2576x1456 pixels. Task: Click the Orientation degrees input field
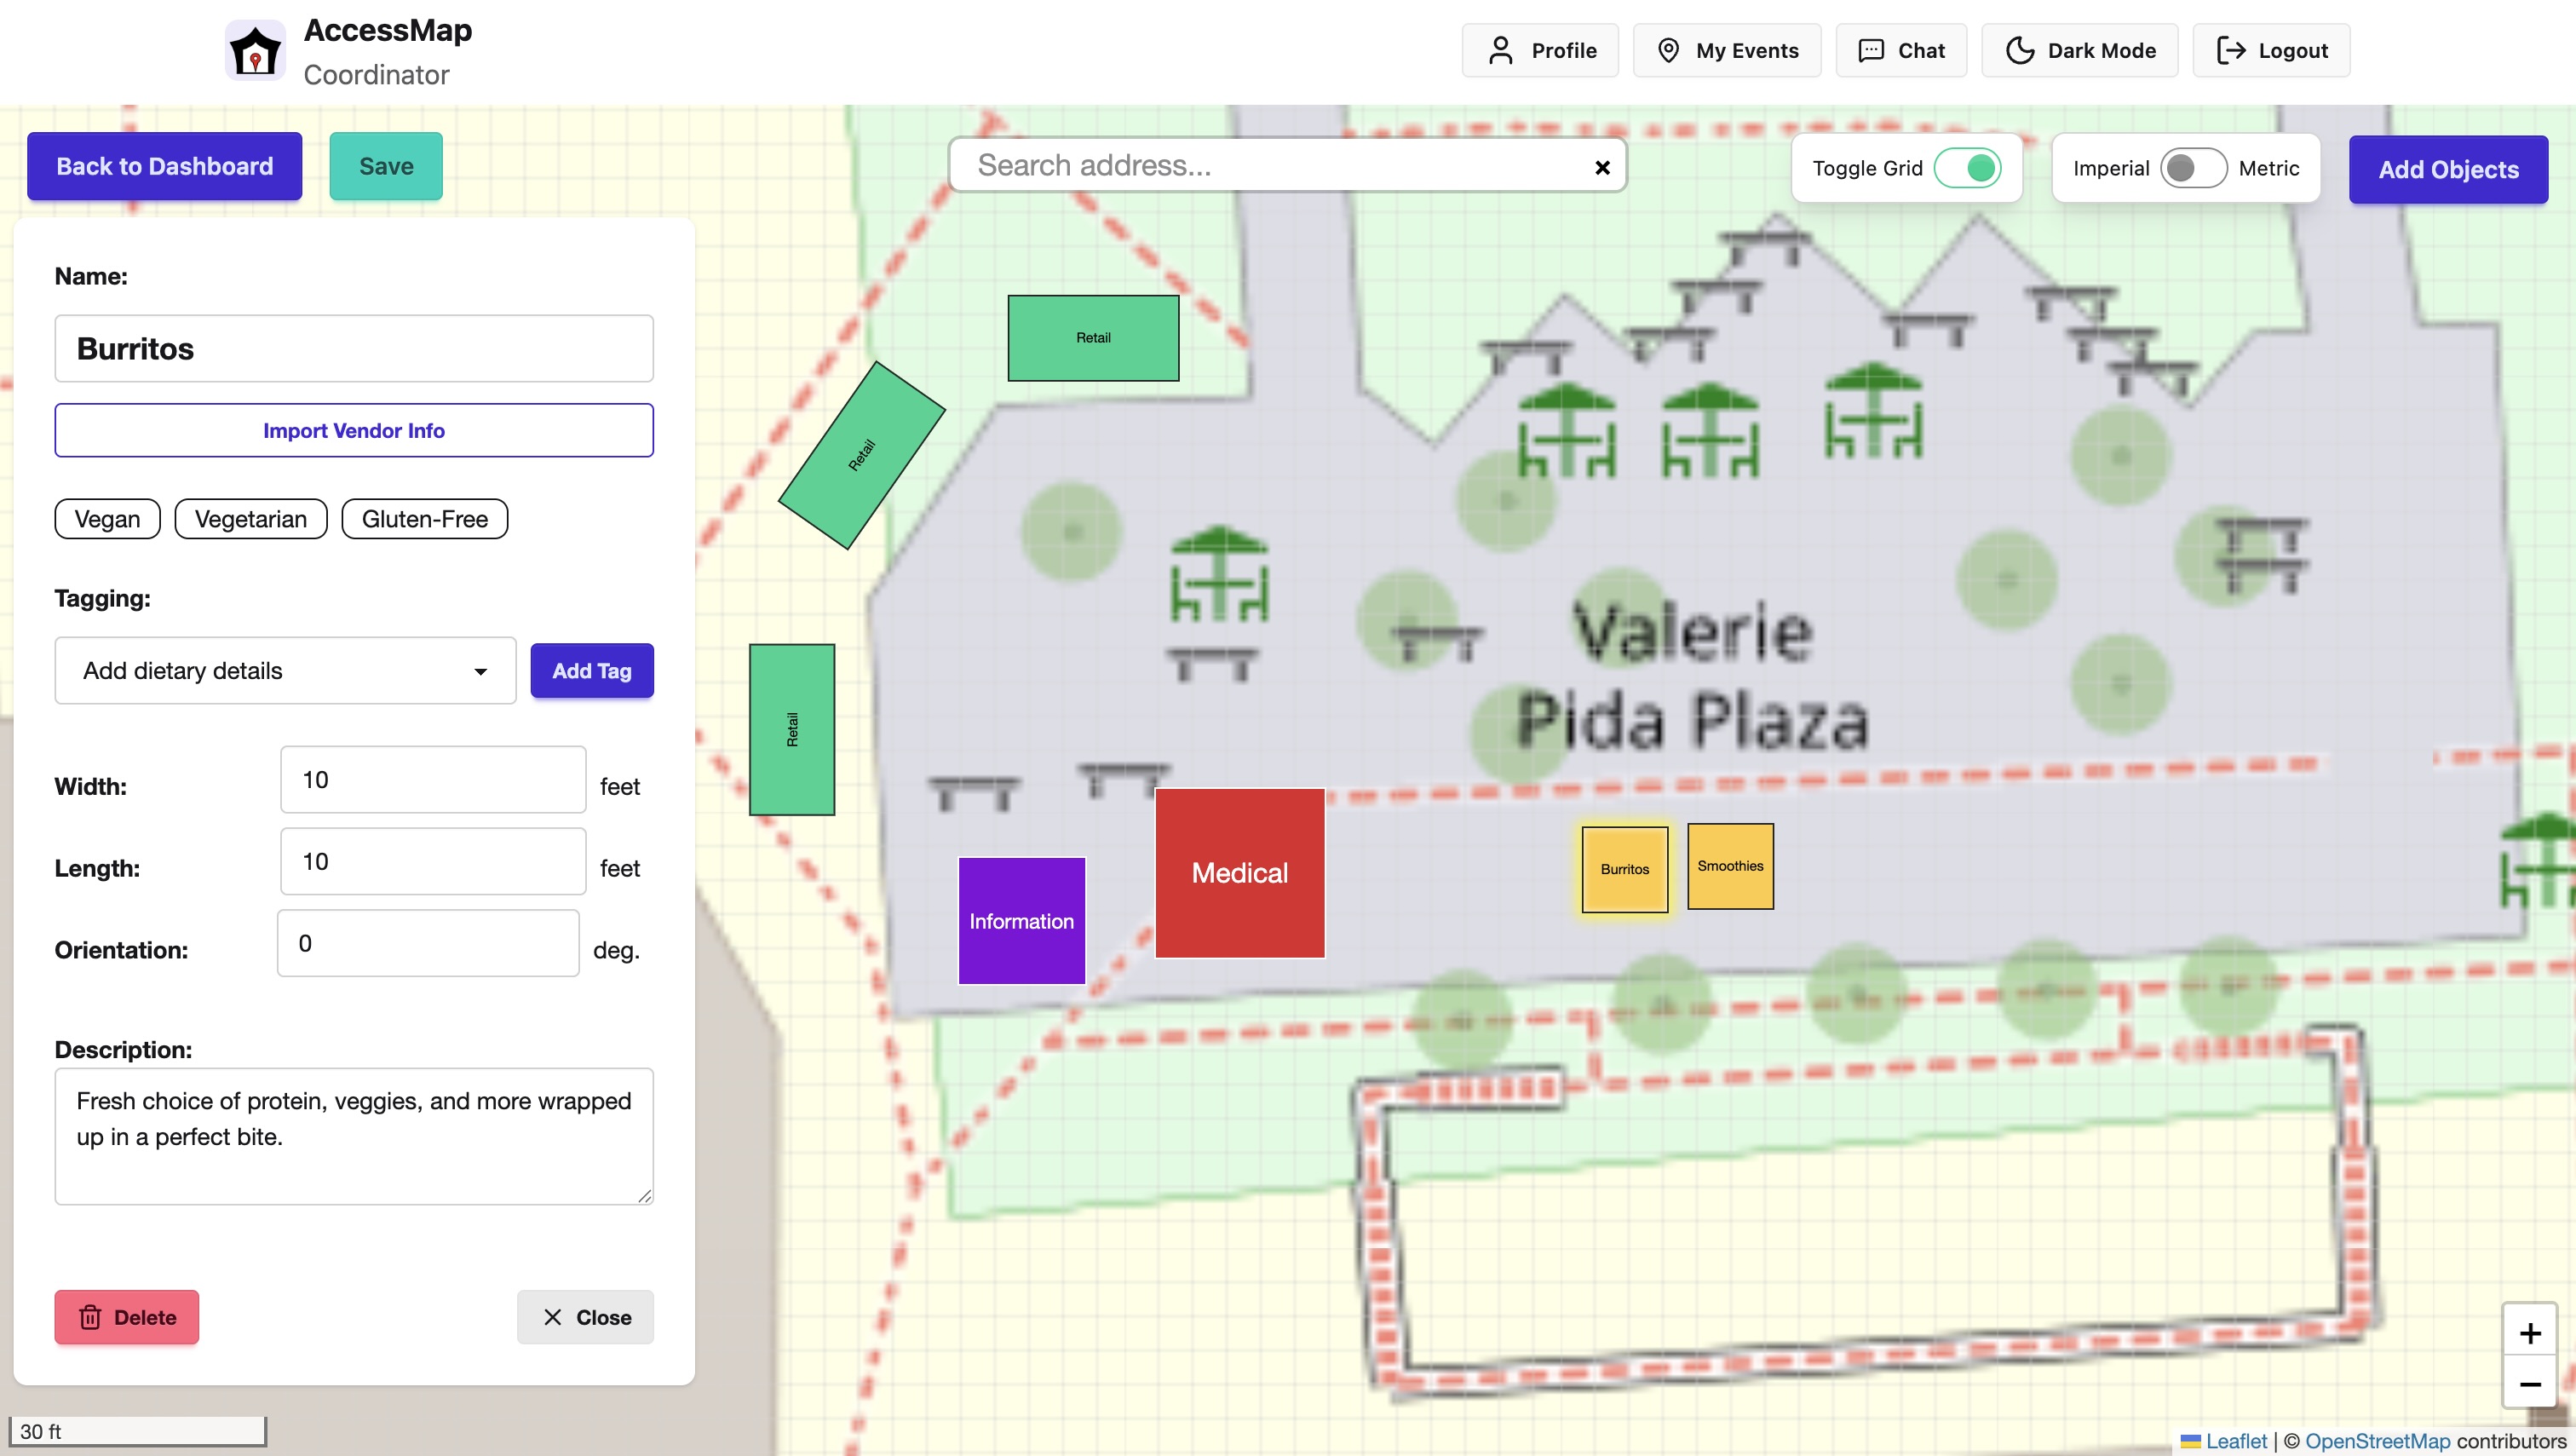[x=428, y=943]
